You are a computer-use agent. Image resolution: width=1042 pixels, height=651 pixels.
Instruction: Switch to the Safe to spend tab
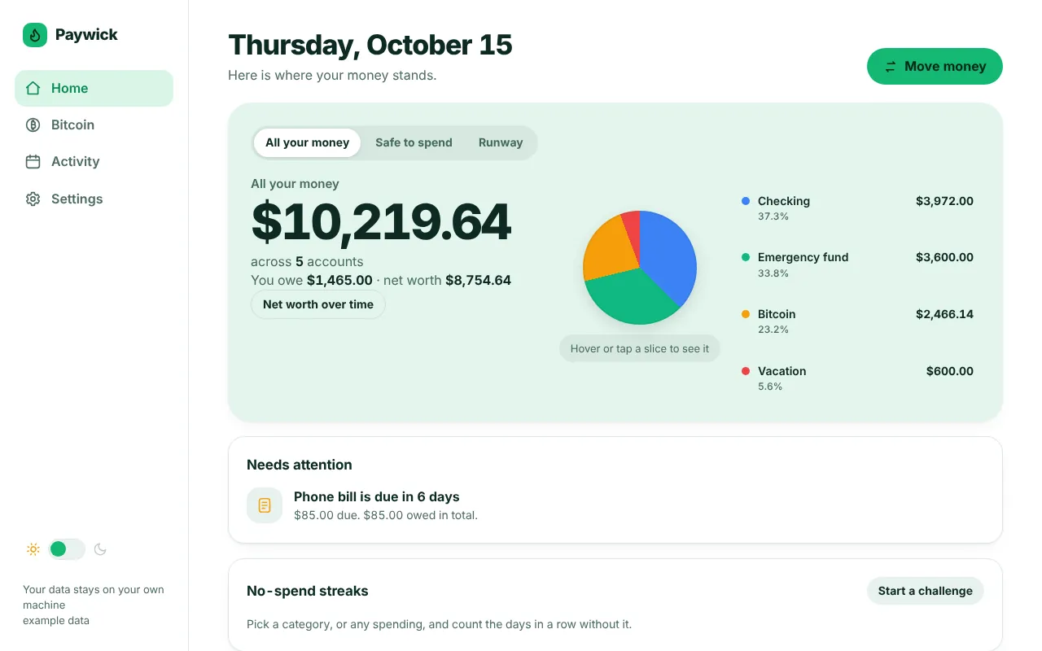(x=414, y=142)
